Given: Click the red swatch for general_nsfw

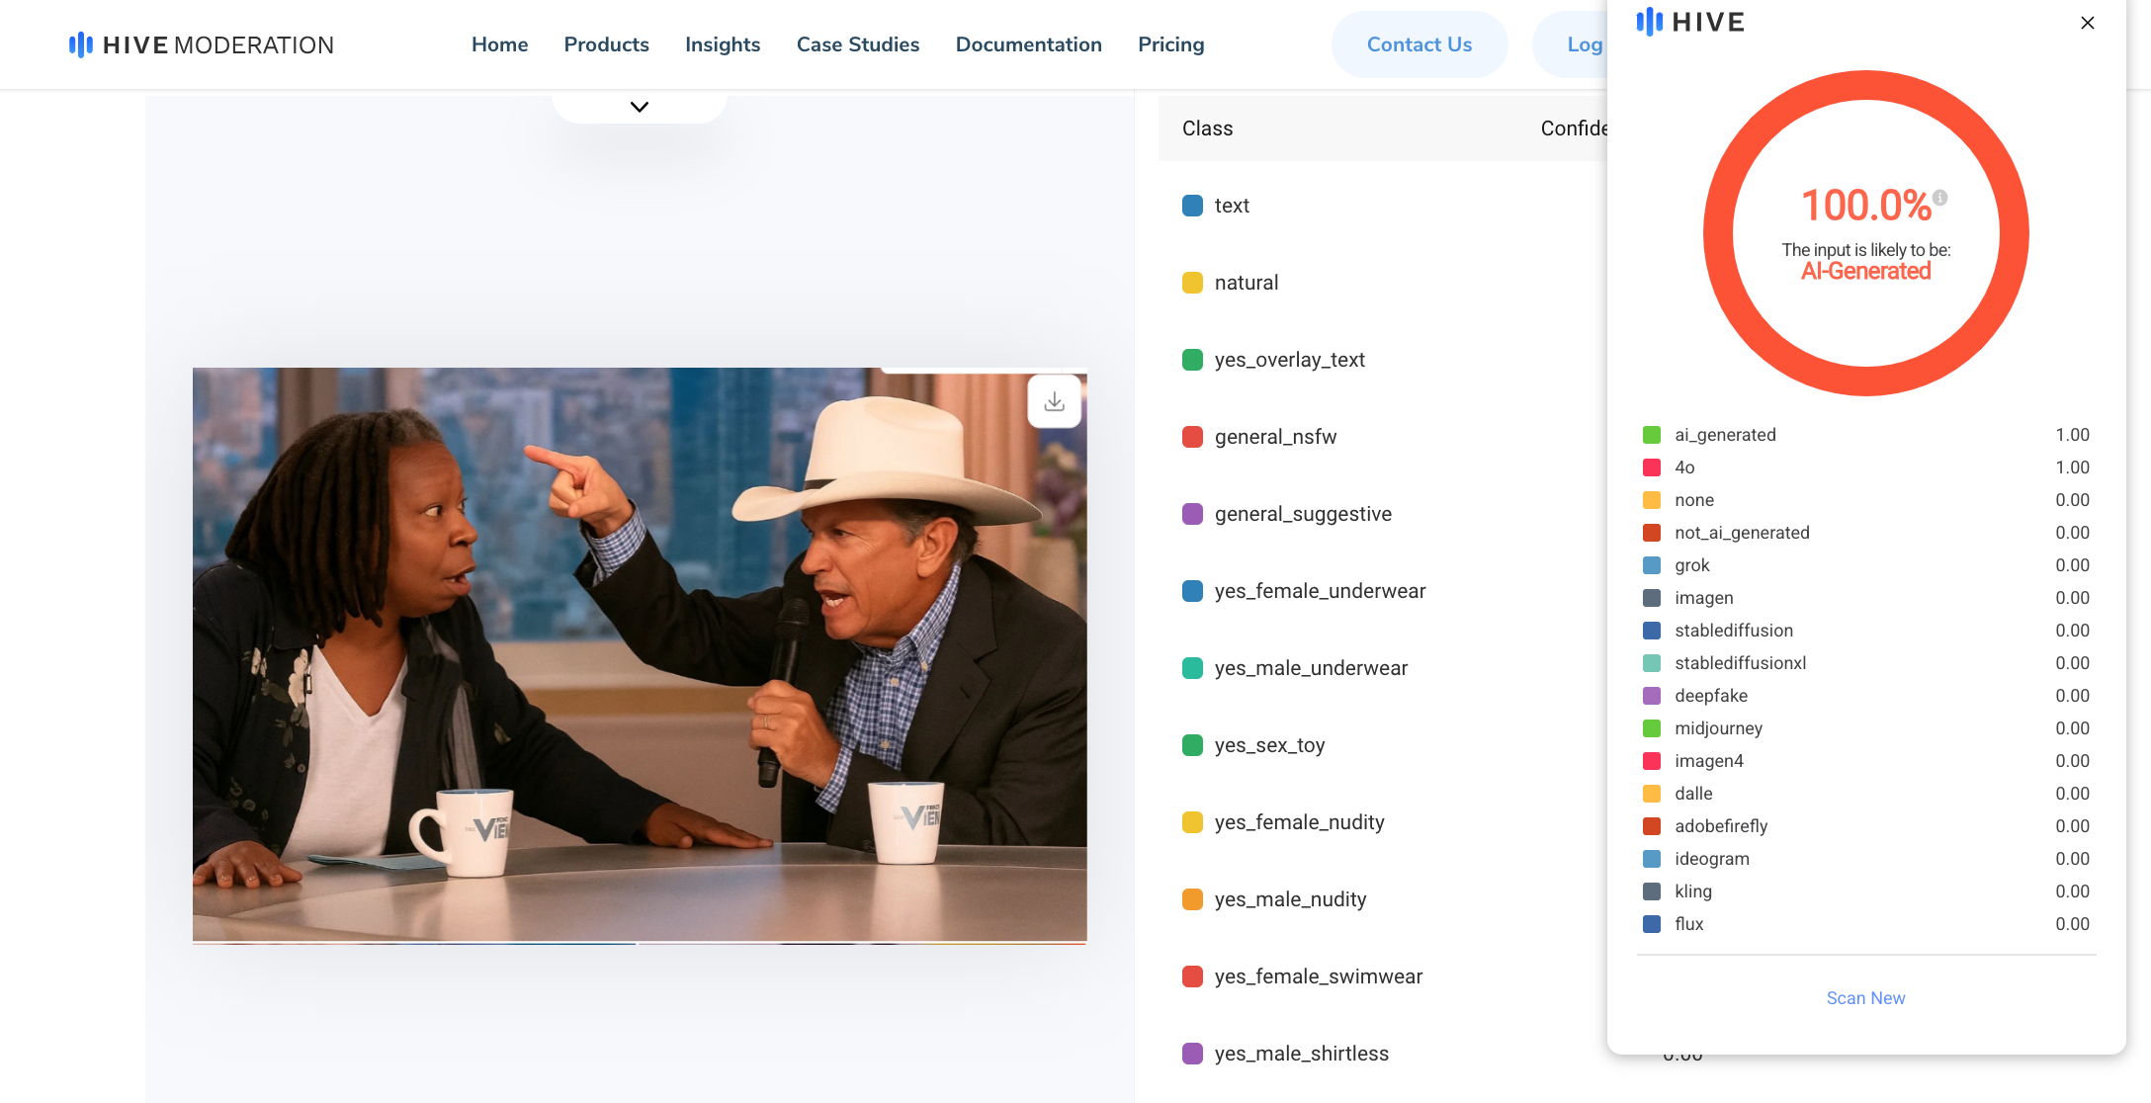Looking at the screenshot, I should (x=1193, y=437).
